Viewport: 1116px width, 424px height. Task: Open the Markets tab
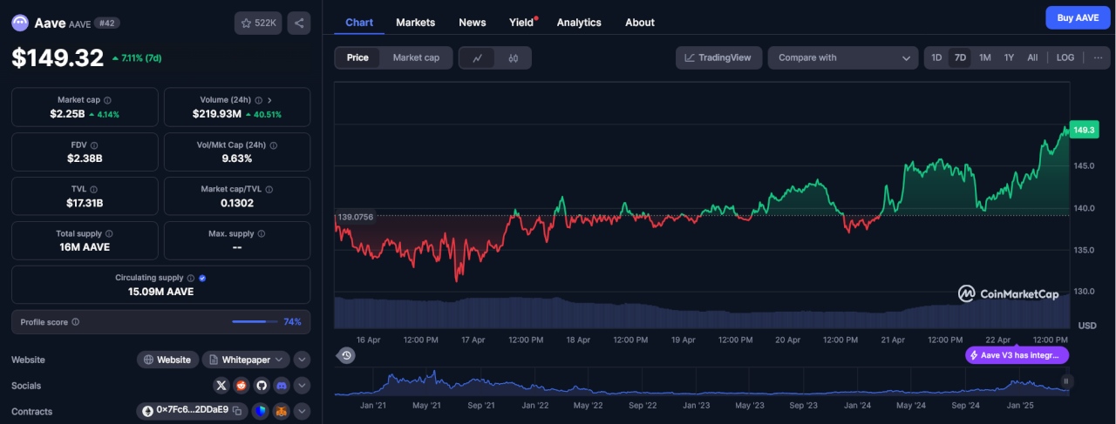click(415, 23)
